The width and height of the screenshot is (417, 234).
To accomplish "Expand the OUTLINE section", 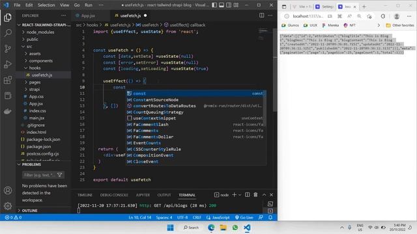I will (29, 211).
